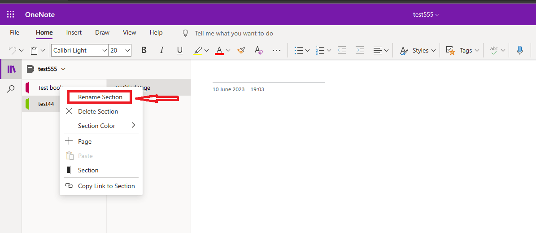
Task: Click the numbered list icon
Action: click(320, 50)
